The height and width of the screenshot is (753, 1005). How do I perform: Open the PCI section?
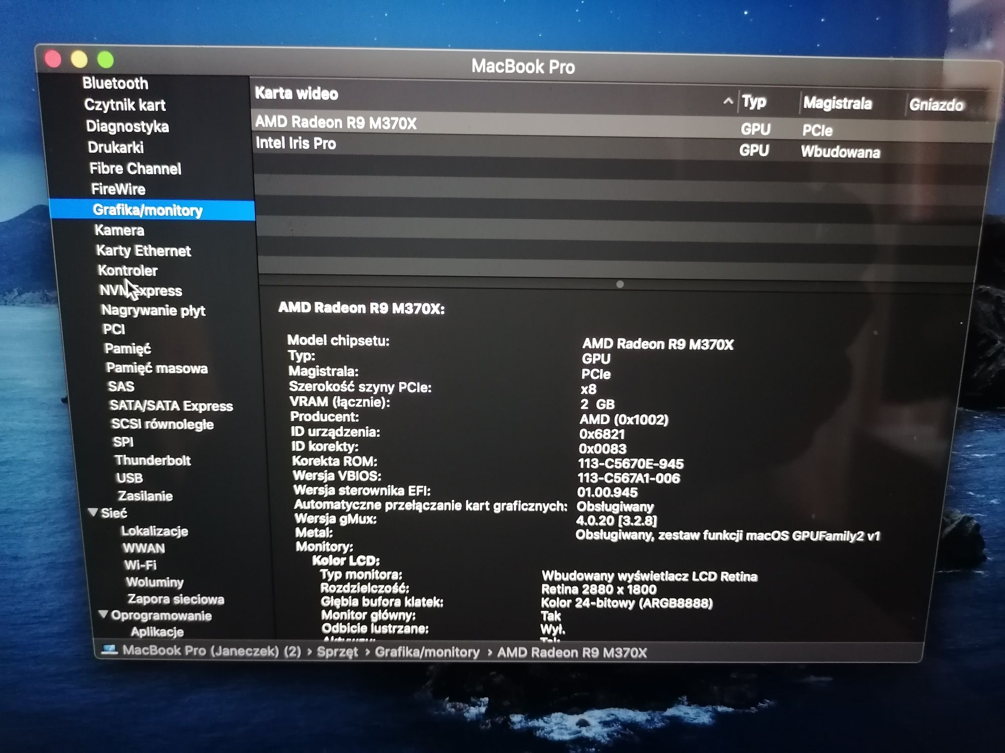coord(114,329)
